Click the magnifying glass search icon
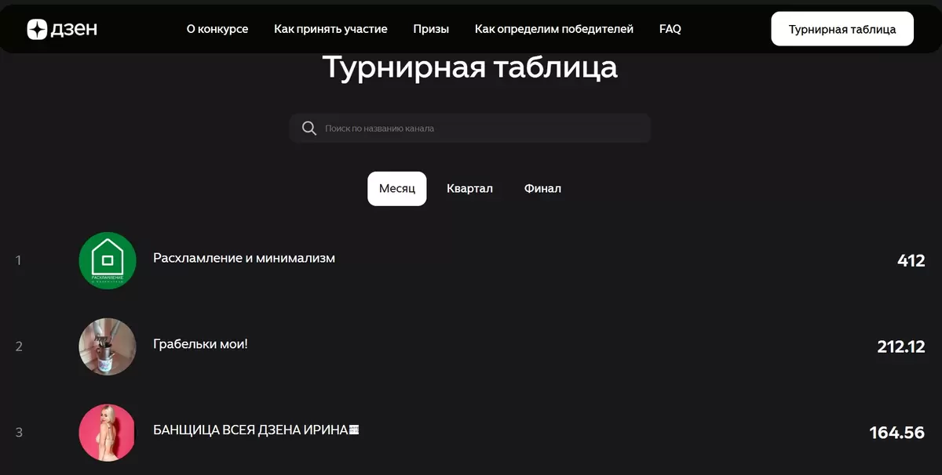942x475 pixels. 309,129
